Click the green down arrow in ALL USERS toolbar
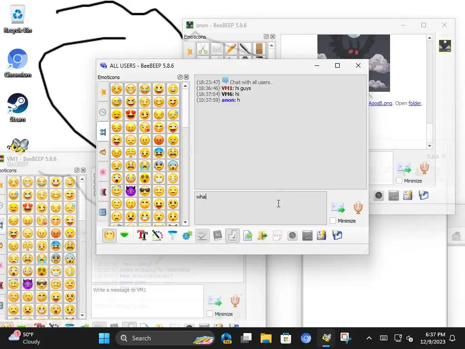Screen dimensions: 465x349 pyautogui.click(x=124, y=235)
